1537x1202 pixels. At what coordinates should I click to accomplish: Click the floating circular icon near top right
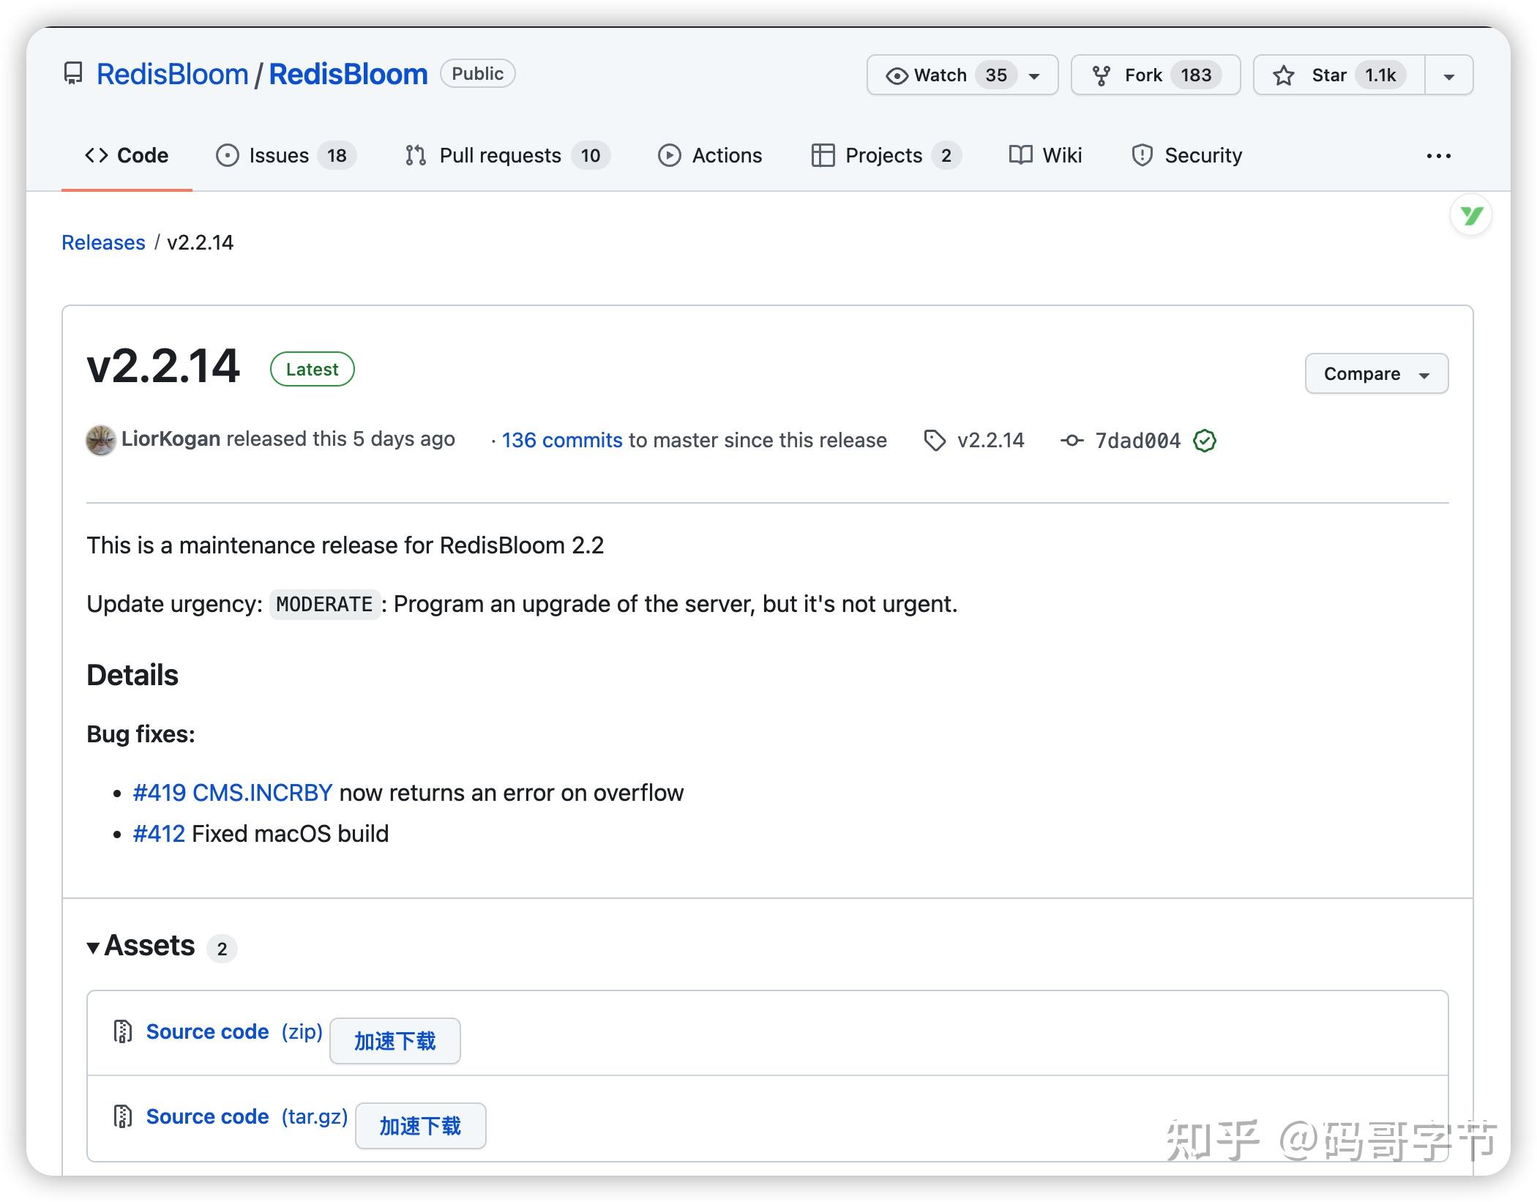point(1470,214)
